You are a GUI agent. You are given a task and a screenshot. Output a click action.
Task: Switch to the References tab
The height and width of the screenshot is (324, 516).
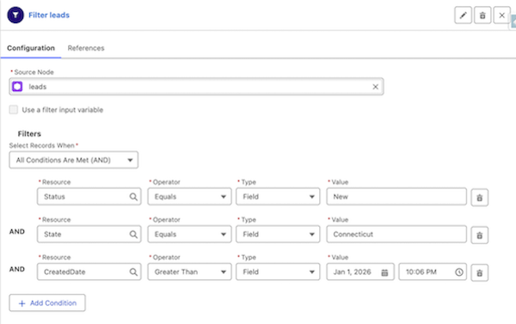(x=86, y=48)
